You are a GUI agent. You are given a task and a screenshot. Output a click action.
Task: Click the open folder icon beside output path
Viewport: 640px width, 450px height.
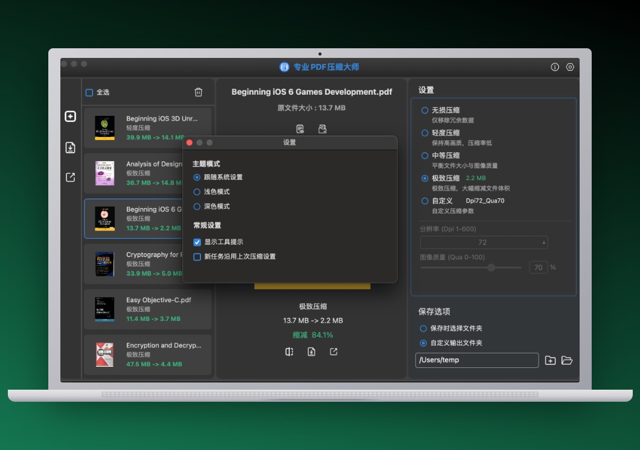tap(567, 360)
